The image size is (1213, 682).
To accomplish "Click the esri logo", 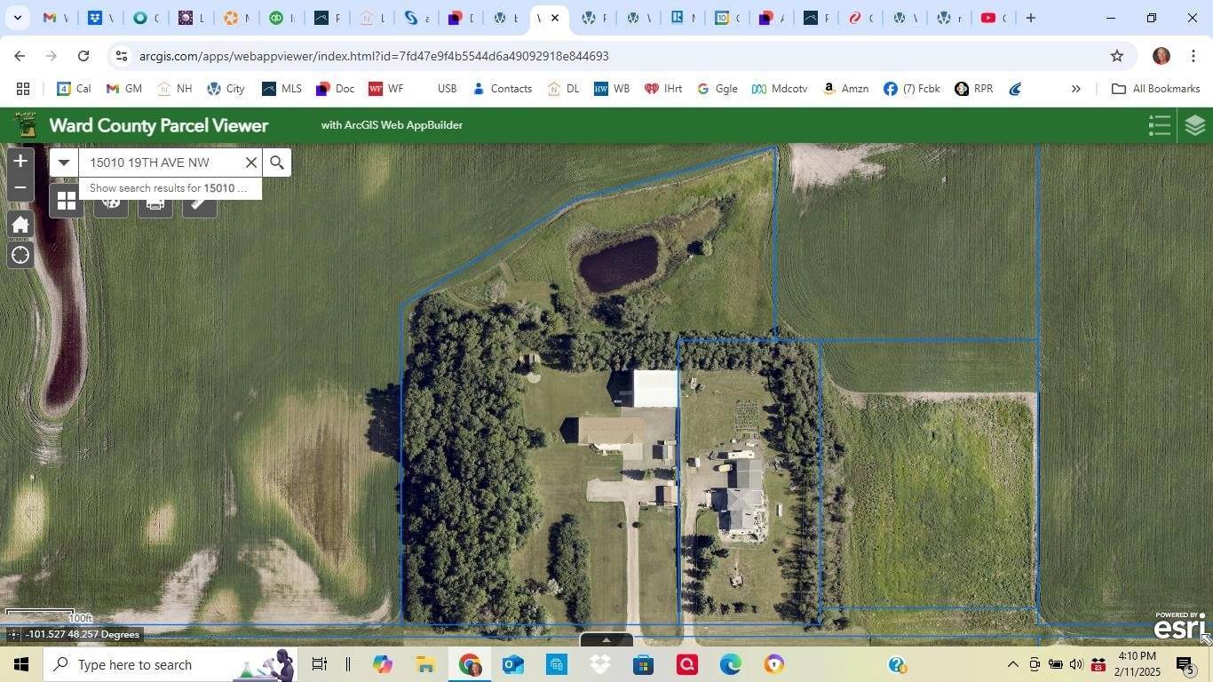I will (1180, 625).
